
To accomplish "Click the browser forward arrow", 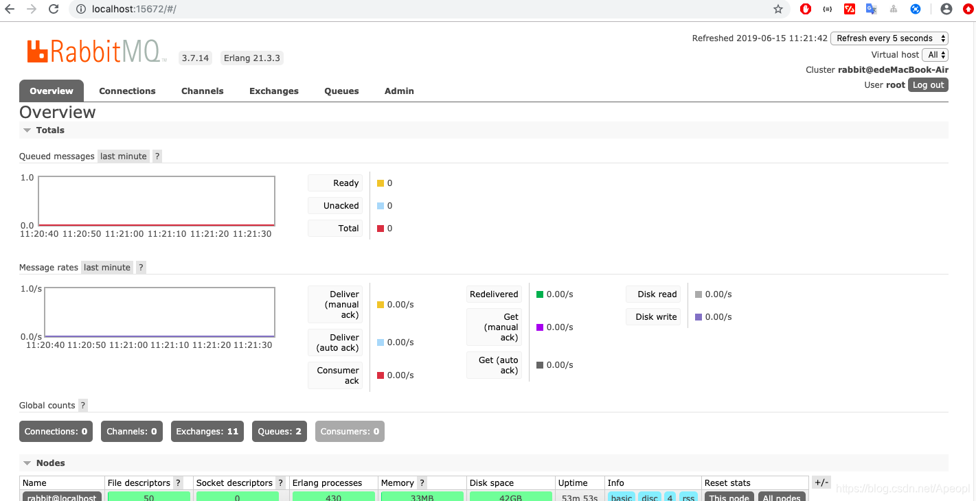I will pos(32,9).
